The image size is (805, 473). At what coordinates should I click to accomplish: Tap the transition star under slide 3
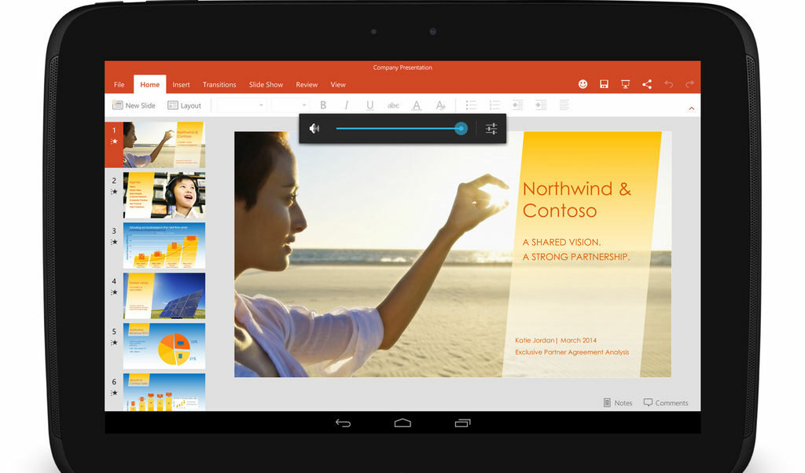[114, 242]
